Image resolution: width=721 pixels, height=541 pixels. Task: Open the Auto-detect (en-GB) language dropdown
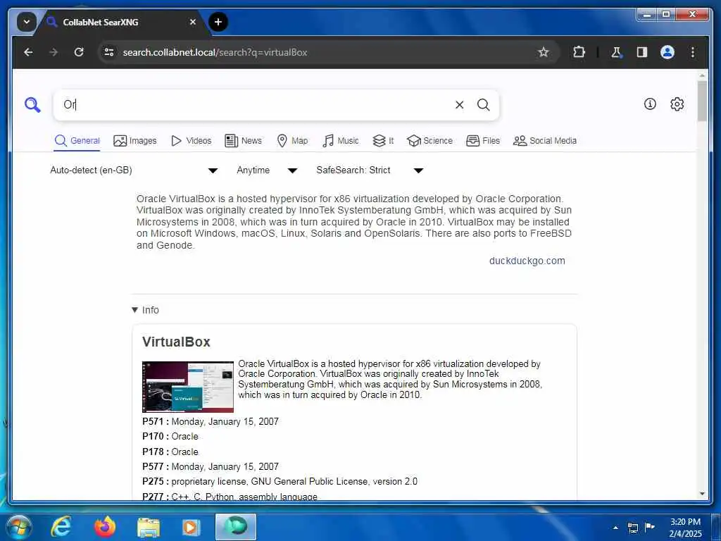click(134, 170)
